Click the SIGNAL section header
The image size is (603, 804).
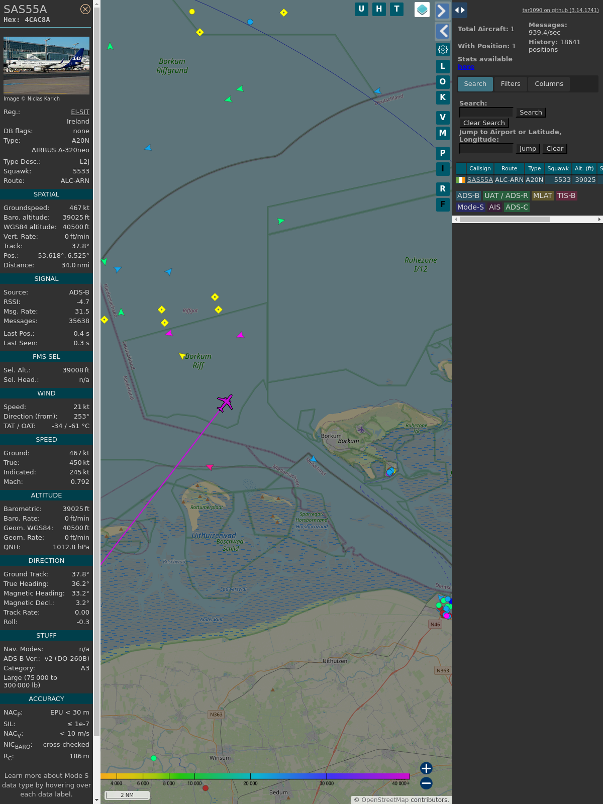click(x=46, y=279)
